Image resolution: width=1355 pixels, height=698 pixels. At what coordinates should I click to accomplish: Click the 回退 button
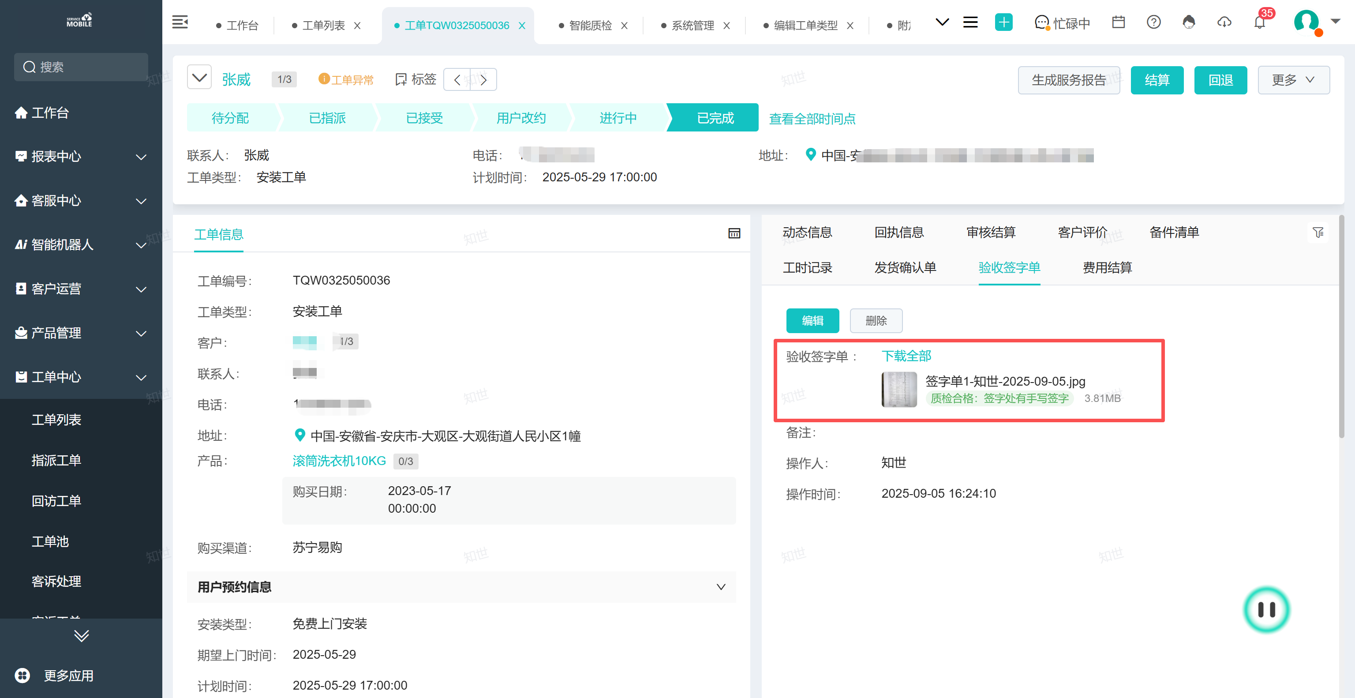pyautogui.click(x=1220, y=80)
